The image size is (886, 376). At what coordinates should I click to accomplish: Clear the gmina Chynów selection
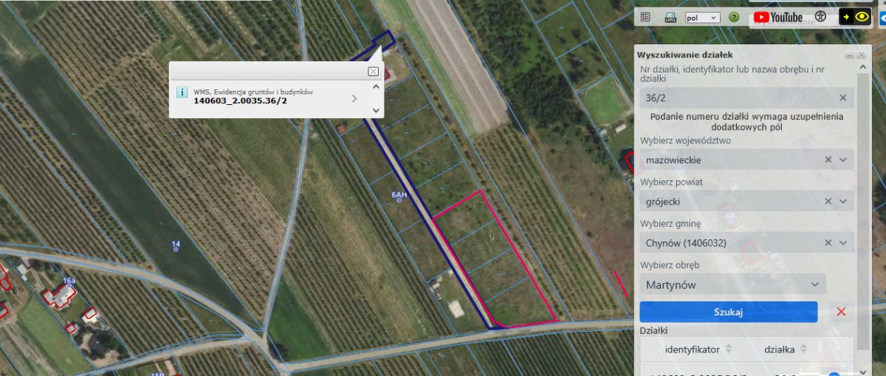[x=828, y=242]
